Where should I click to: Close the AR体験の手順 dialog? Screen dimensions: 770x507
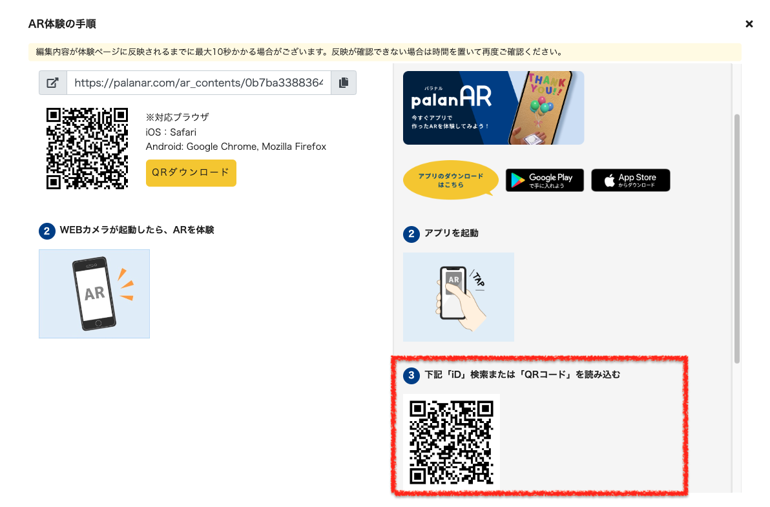(x=749, y=23)
